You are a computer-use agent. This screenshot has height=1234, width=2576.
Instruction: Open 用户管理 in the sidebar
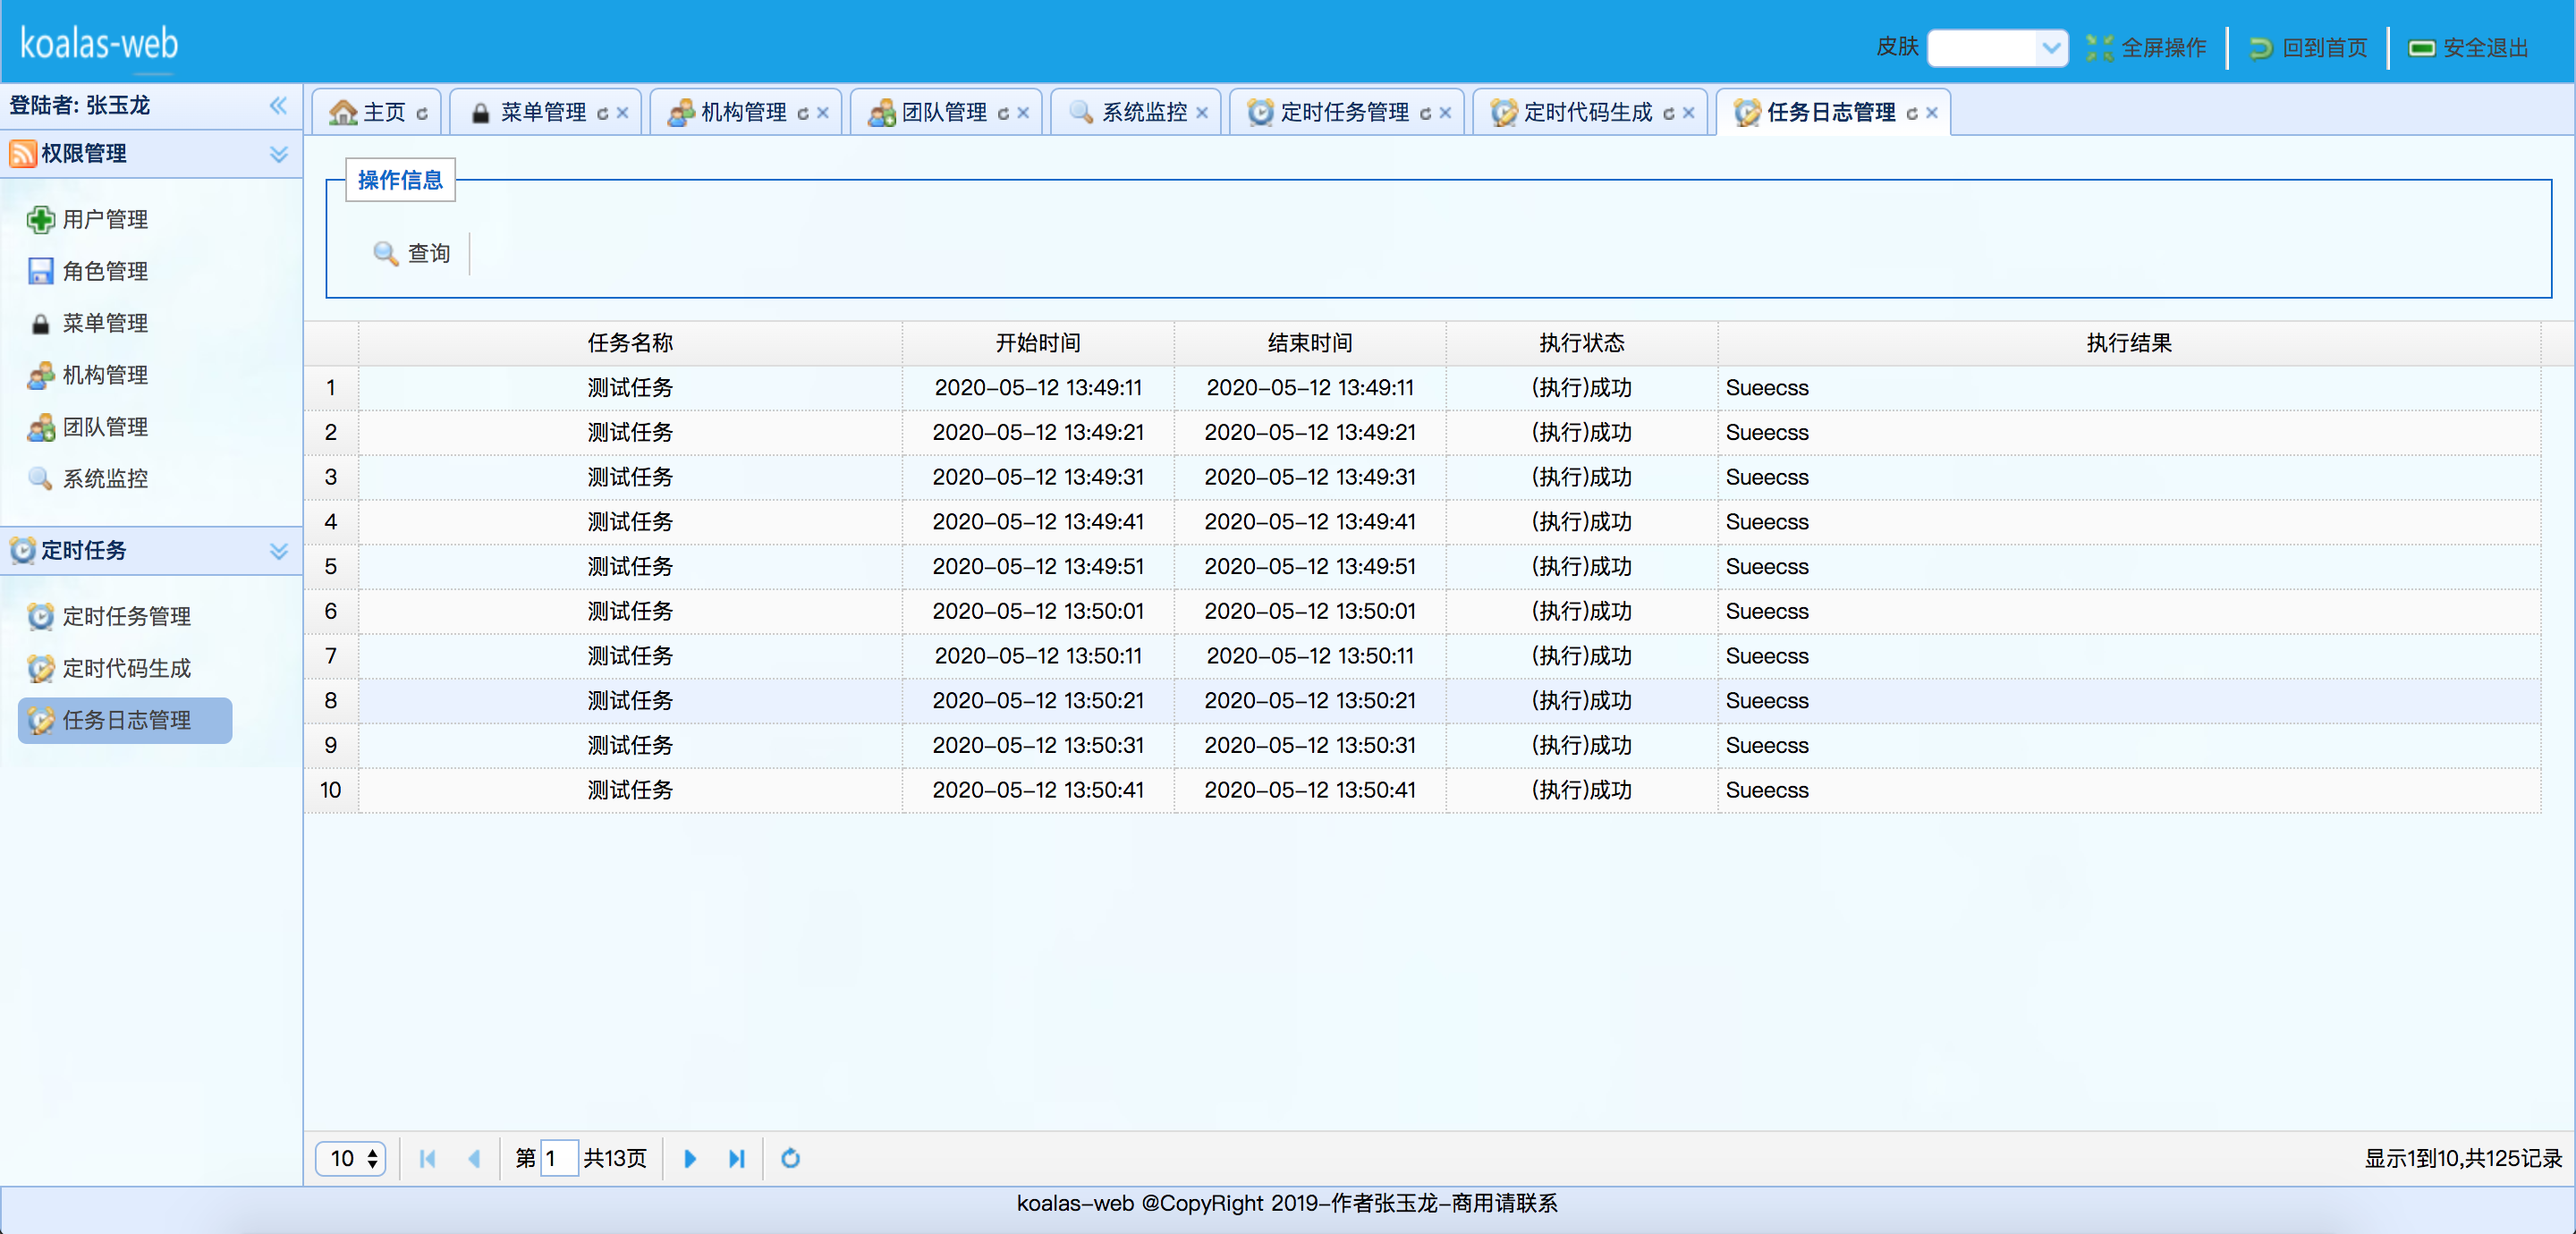click(x=104, y=219)
